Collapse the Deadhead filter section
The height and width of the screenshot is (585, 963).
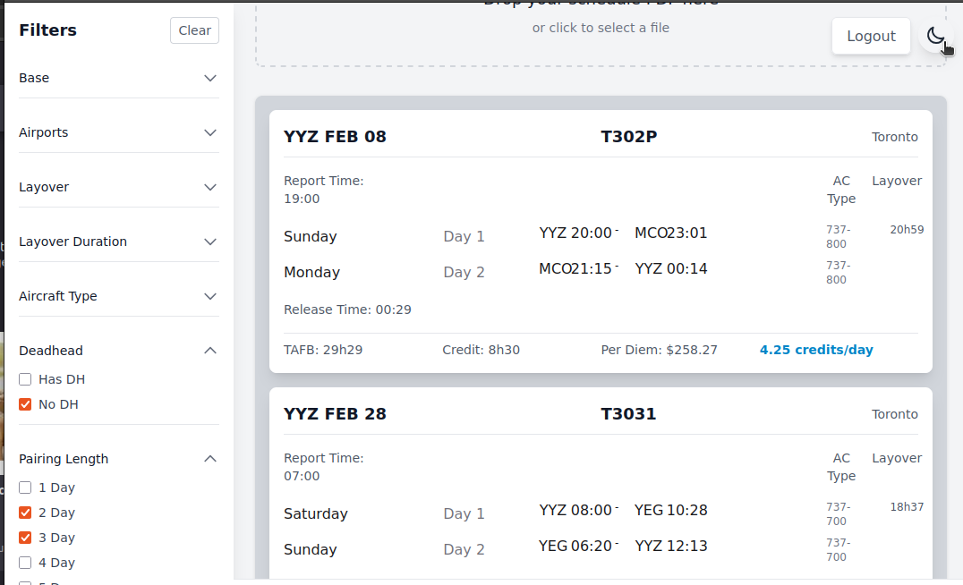(x=210, y=351)
